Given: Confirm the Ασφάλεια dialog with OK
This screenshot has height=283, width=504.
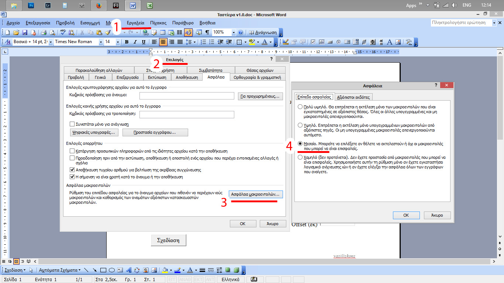Looking at the screenshot, I should pyautogui.click(x=406, y=215).
